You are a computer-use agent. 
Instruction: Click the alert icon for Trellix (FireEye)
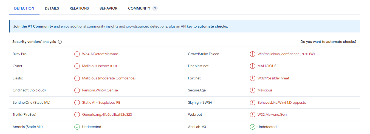point(77,115)
